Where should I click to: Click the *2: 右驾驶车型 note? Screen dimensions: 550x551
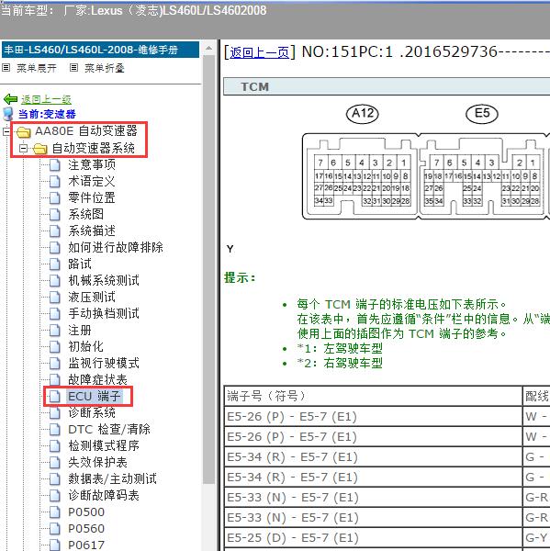(x=340, y=363)
